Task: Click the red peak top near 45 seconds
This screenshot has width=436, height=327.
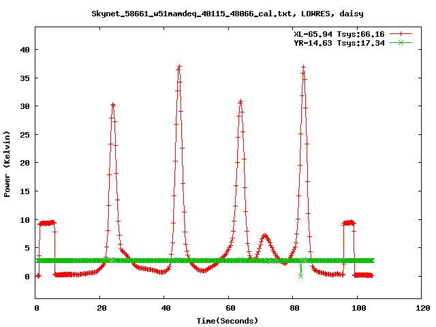Action: (179, 67)
